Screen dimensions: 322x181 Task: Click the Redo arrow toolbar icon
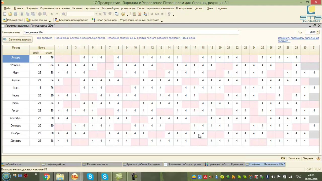click(57, 14)
